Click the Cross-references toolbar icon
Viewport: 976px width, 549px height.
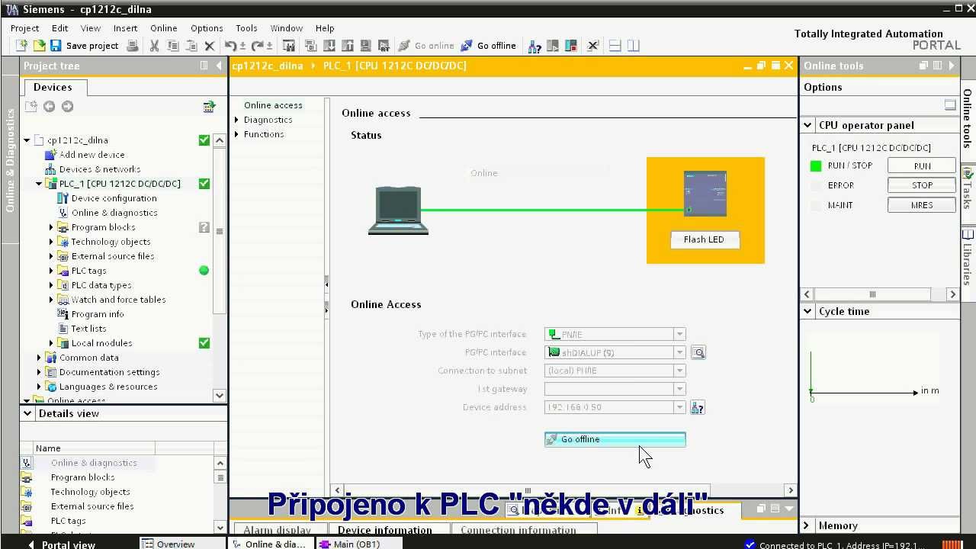(x=592, y=46)
